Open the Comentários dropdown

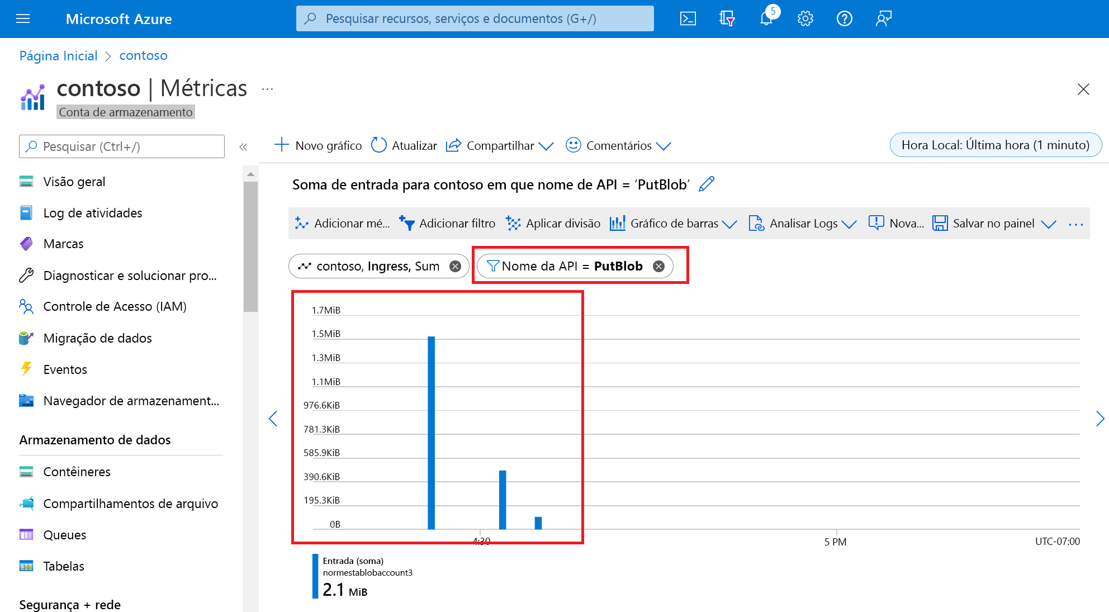618,145
